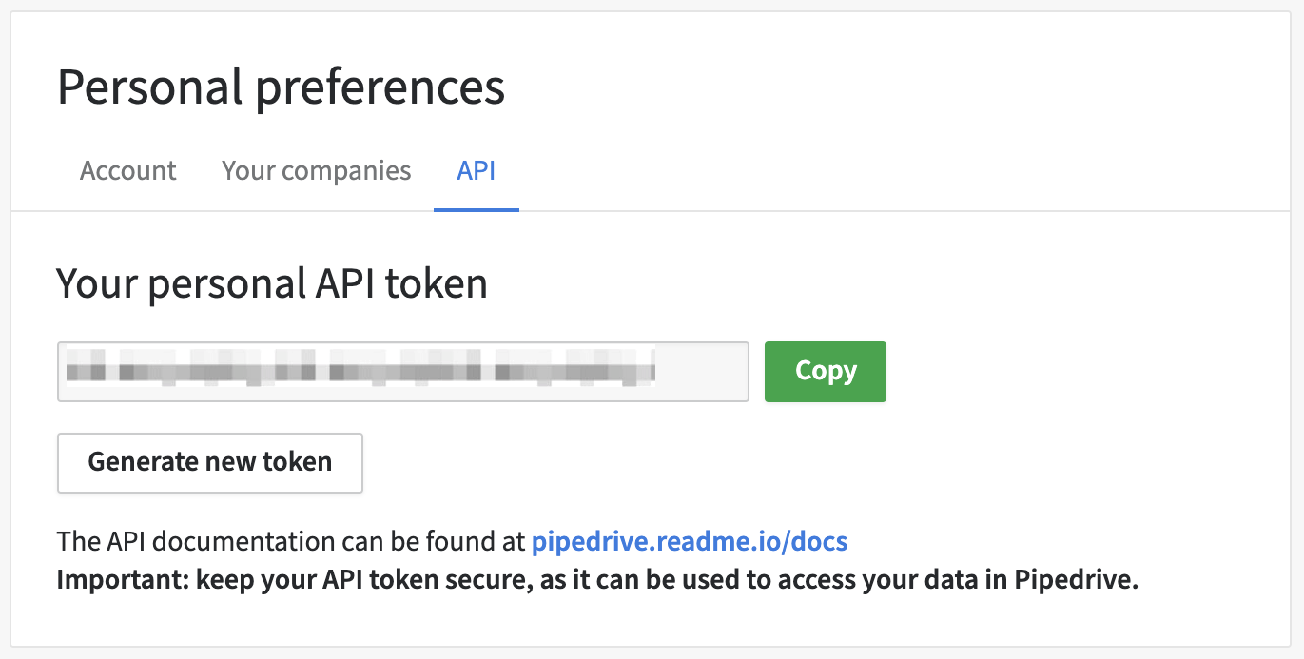Viewport: 1304px width, 659px height.
Task: Click inside the API token field
Action: (x=402, y=371)
